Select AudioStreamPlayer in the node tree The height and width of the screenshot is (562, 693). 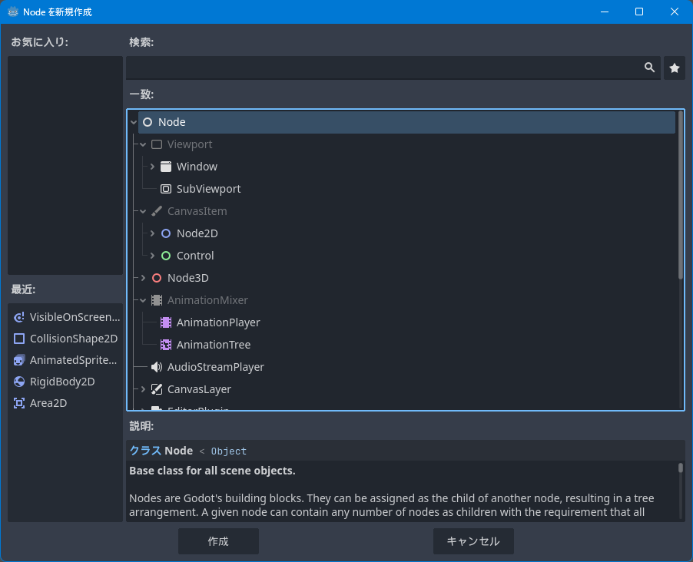[216, 367]
